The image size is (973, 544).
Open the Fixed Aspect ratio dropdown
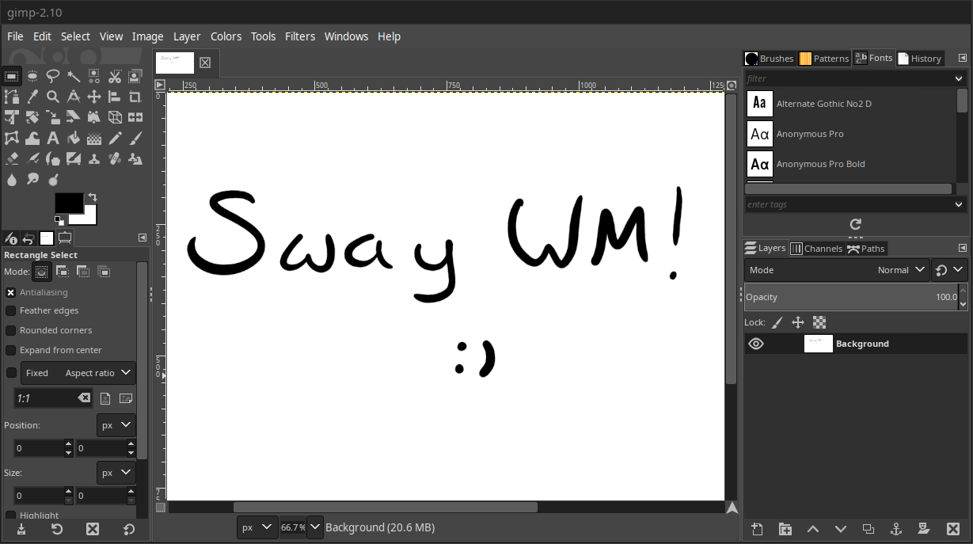(78, 373)
